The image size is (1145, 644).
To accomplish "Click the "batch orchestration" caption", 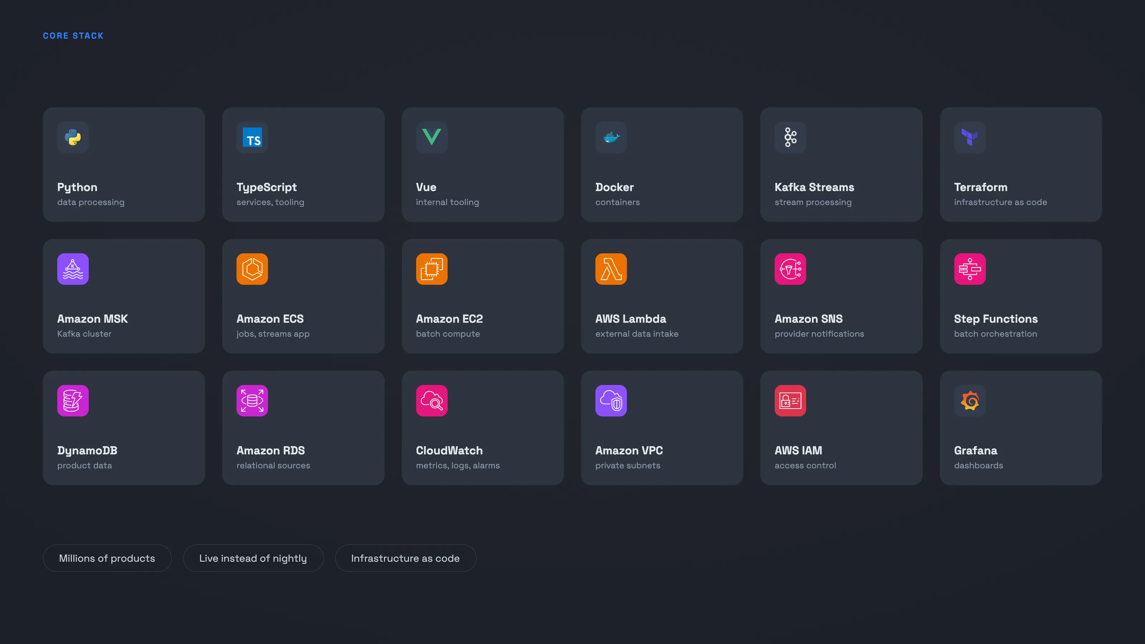I will pyautogui.click(x=996, y=334).
